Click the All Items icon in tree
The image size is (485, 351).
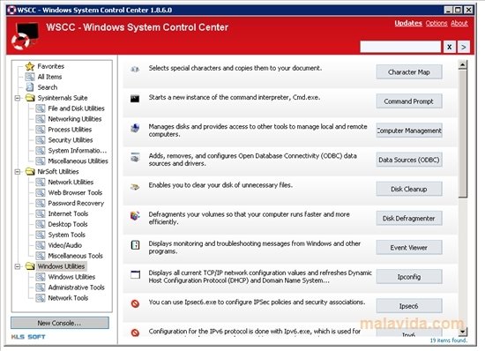(30, 77)
